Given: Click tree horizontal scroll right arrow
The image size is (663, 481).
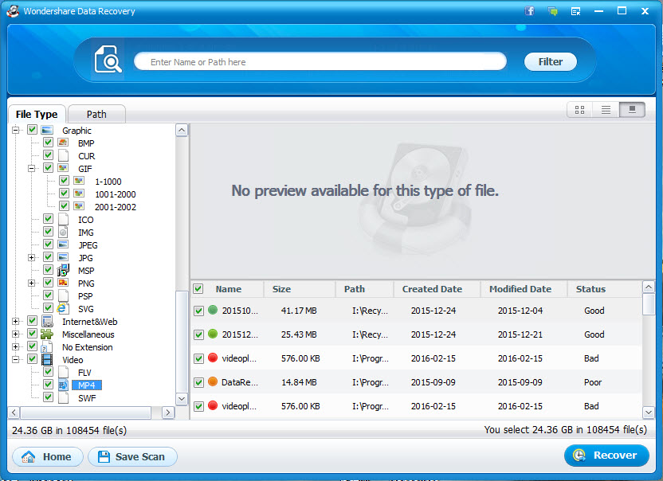Looking at the screenshot, I should (168, 412).
